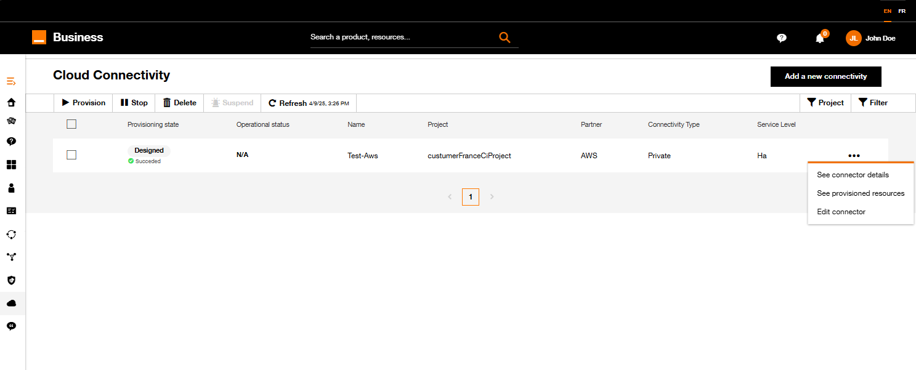The image size is (916, 370).
Task: Select See provisioned resources
Action: click(861, 193)
